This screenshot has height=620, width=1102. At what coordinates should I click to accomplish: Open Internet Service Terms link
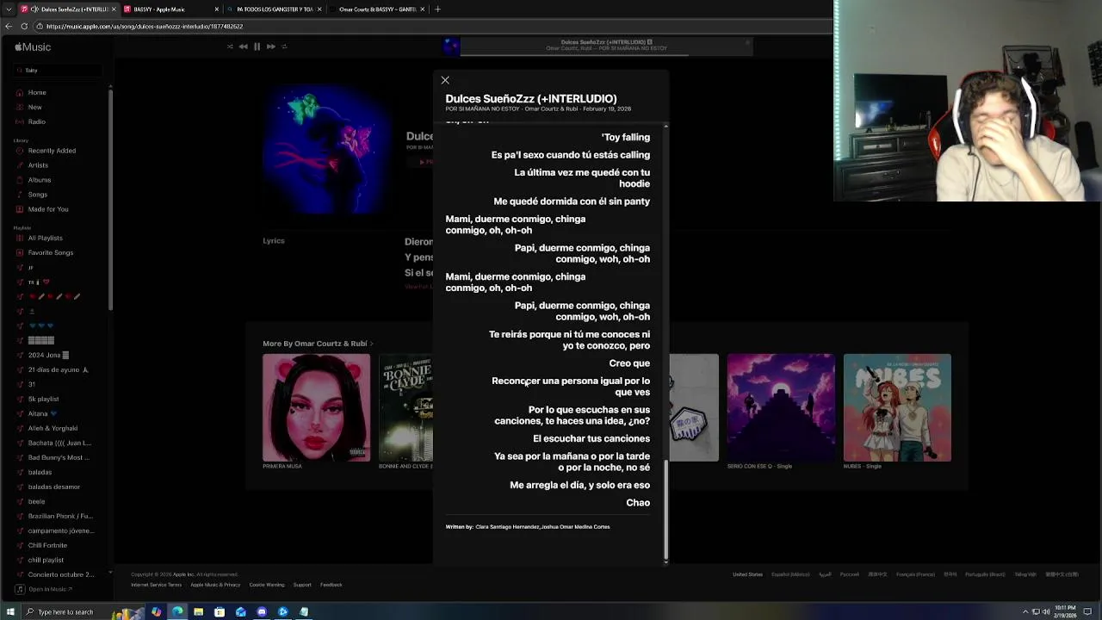point(156,585)
